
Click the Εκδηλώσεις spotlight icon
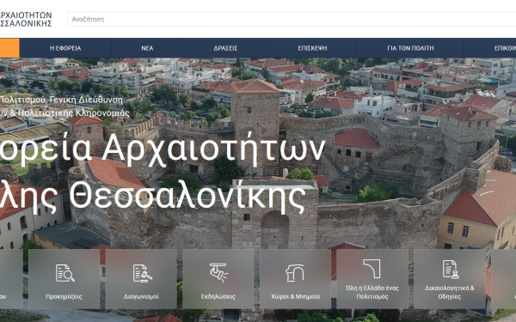coord(218,272)
